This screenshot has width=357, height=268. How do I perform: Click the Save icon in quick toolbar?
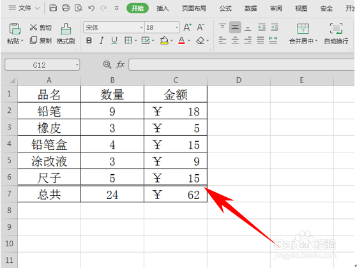point(53,8)
